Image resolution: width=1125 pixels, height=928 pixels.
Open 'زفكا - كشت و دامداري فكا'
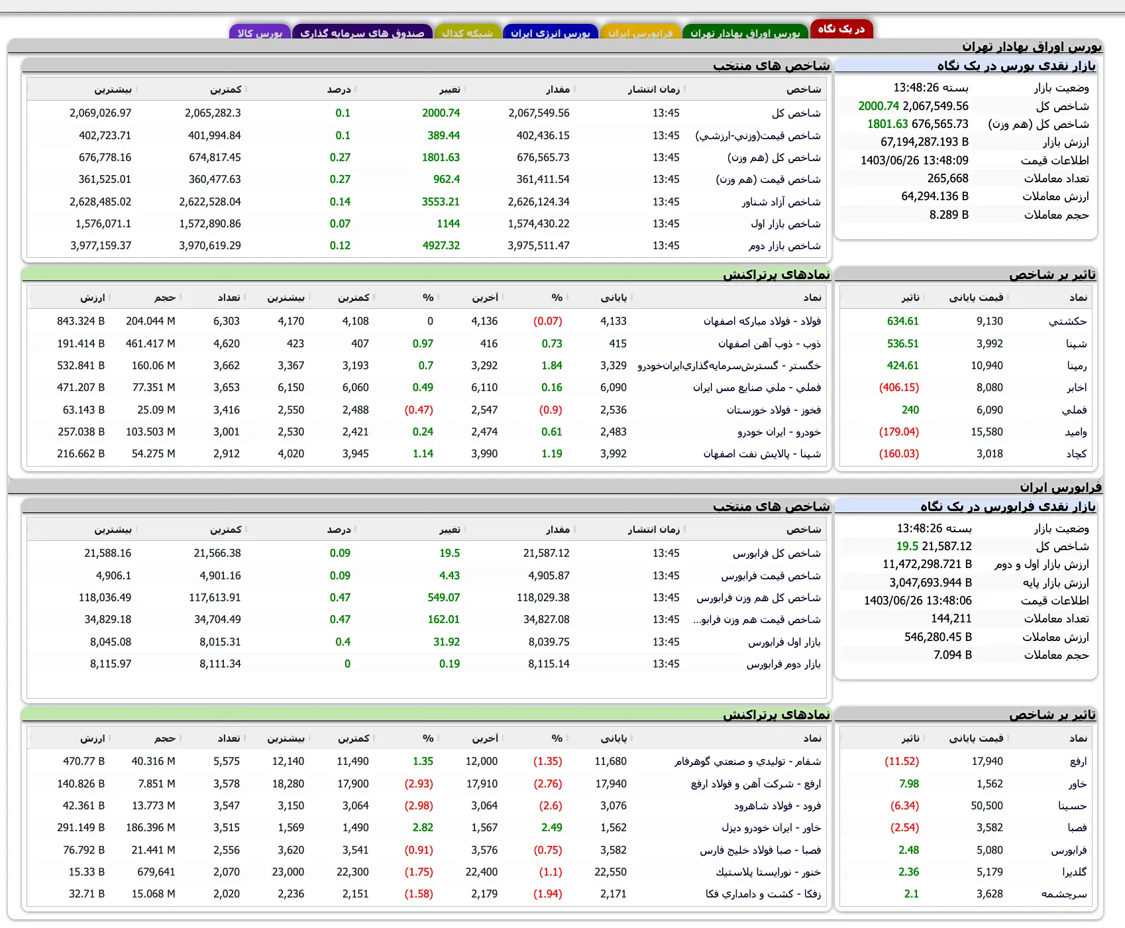pos(763,894)
